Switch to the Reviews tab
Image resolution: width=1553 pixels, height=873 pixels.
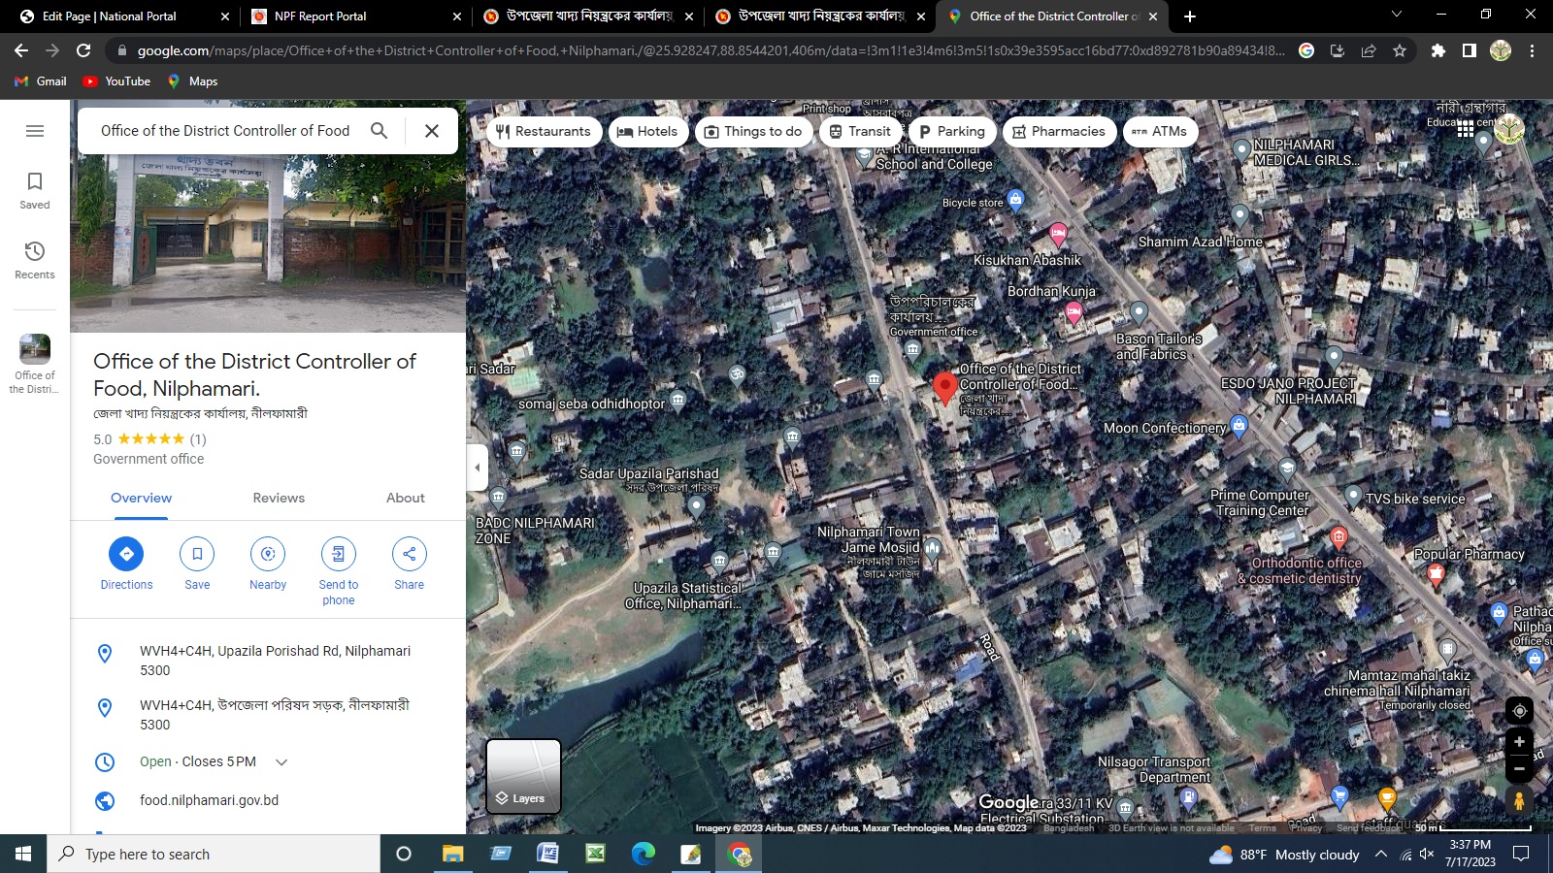[279, 498]
